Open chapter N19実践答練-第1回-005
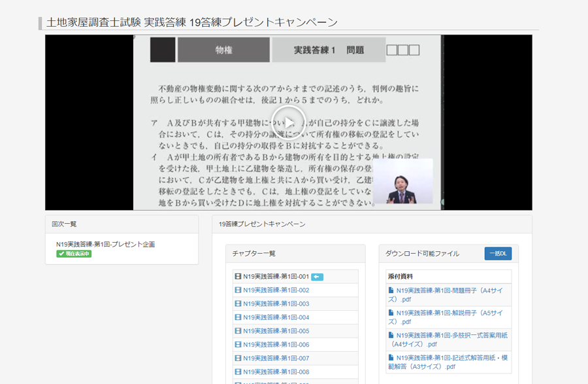 (276, 331)
